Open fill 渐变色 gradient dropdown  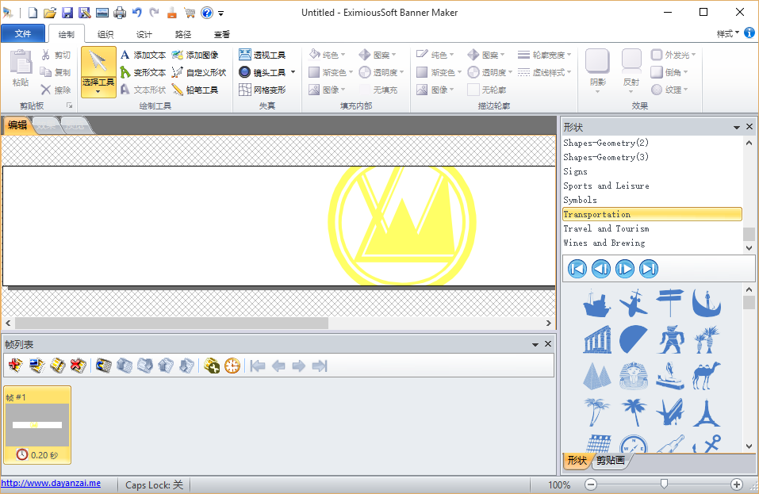pos(331,72)
